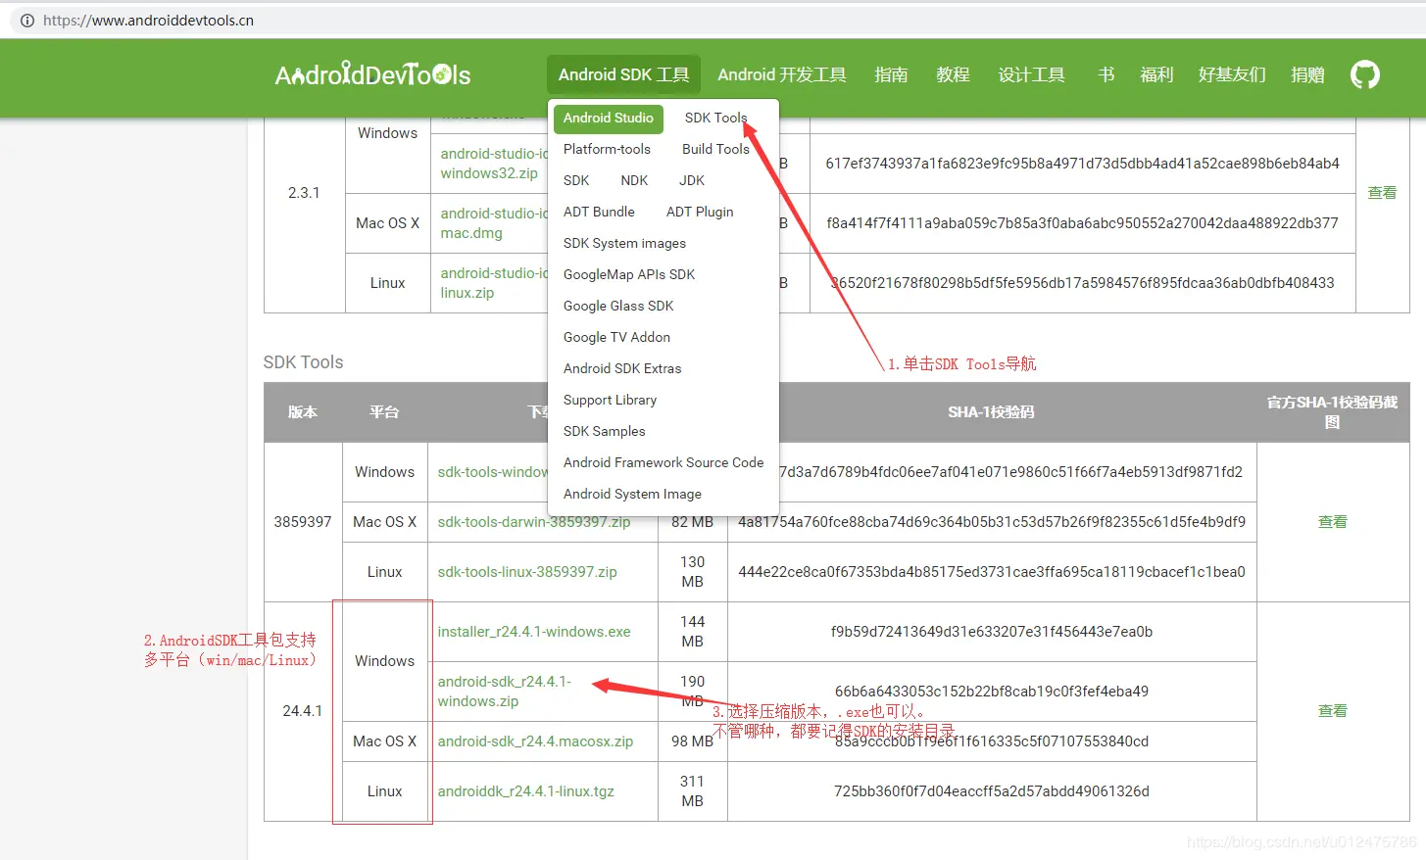This screenshot has height=860, width=1426.
Task: Click 查看 link for version 2.3.1
Action: click(x=1382, y=193)
